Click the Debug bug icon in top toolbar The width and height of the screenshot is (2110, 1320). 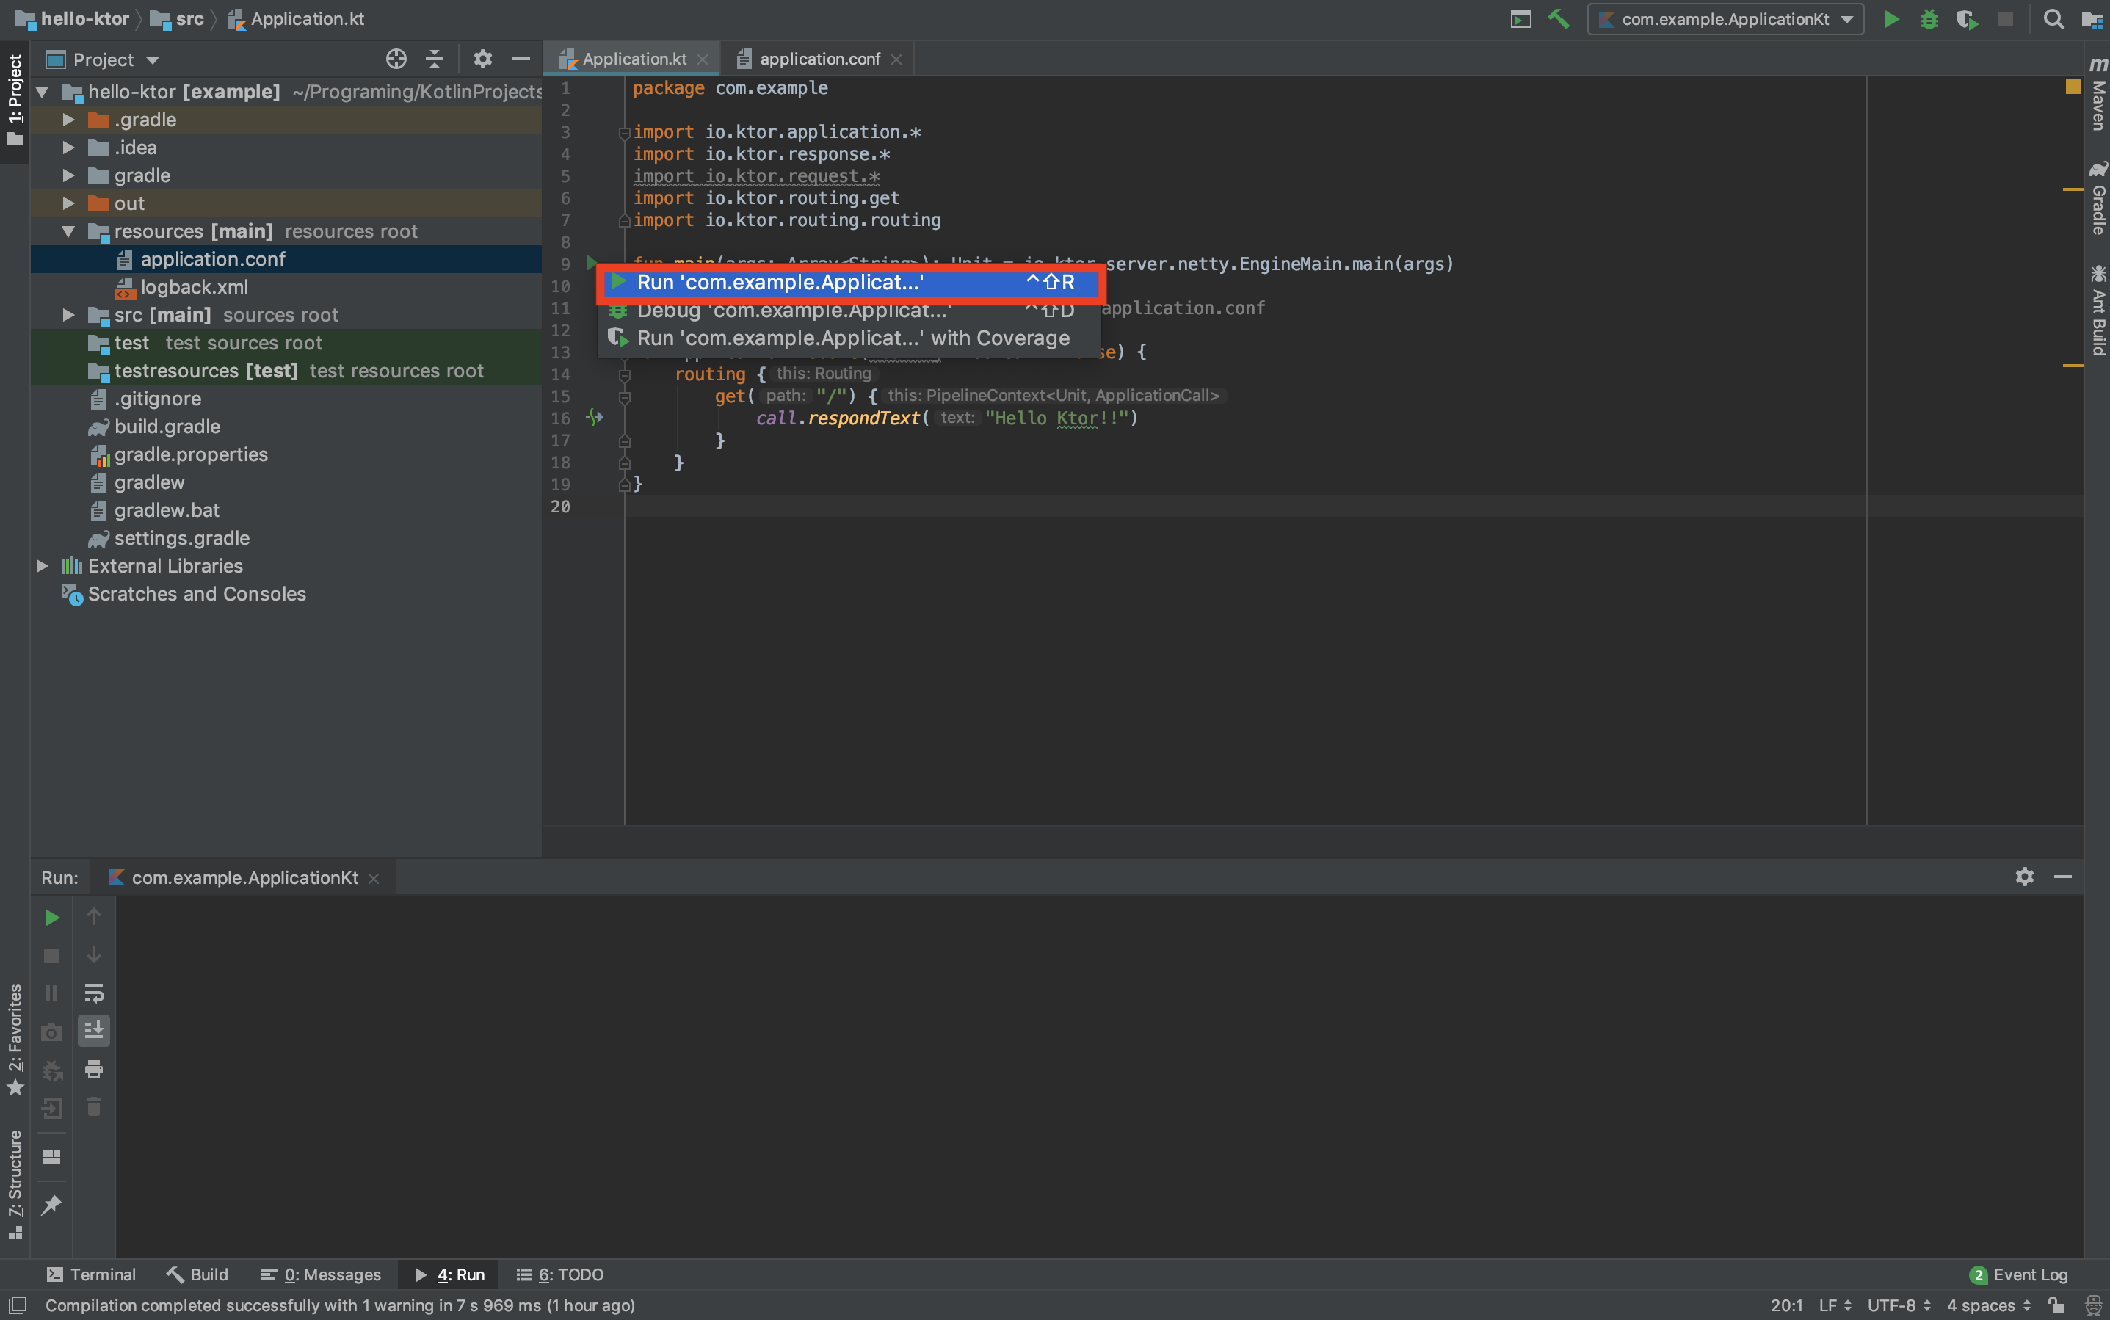[x=1929, y=19]
